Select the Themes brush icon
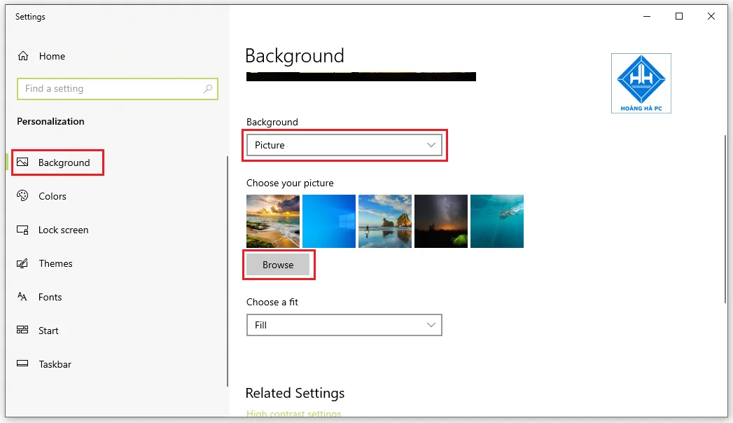 [24, 263]
